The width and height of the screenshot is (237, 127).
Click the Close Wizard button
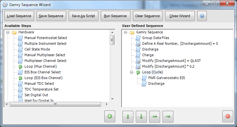click(180, 16)
